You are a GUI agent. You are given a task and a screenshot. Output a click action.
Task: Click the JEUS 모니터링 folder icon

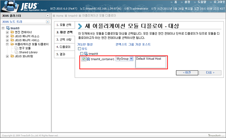(12, 56)
